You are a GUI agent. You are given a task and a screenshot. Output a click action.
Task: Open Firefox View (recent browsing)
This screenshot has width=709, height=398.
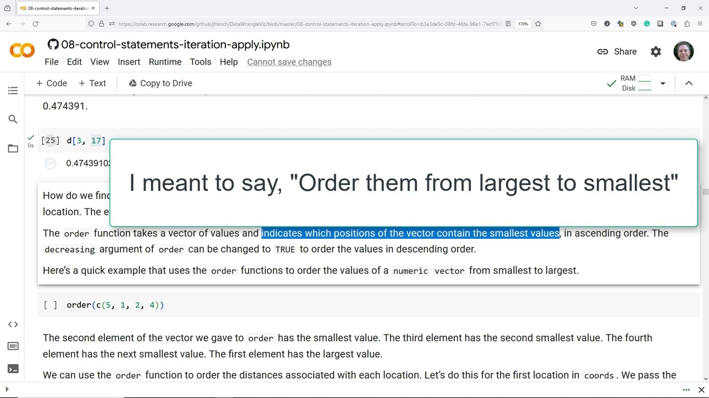click(x=7, y=8)
